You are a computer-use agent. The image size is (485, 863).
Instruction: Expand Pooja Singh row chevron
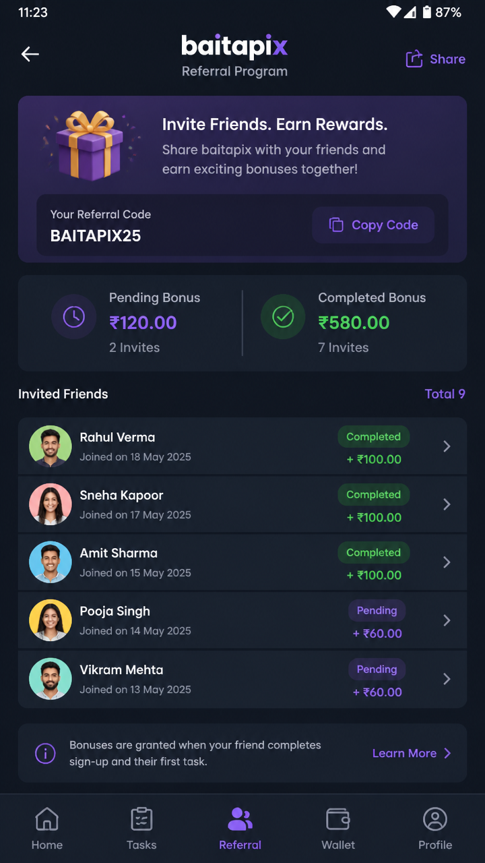[x=447, y=620]
